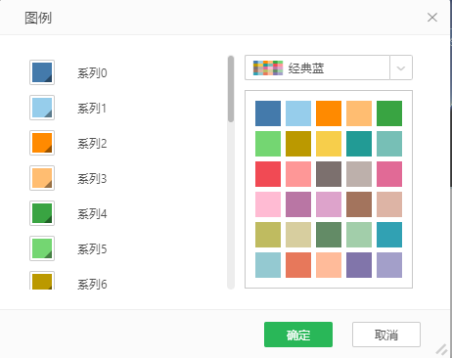This screenshot has height=358, width=452.
Task: Click the 取消 cancel button
Action: pos(386,335)
